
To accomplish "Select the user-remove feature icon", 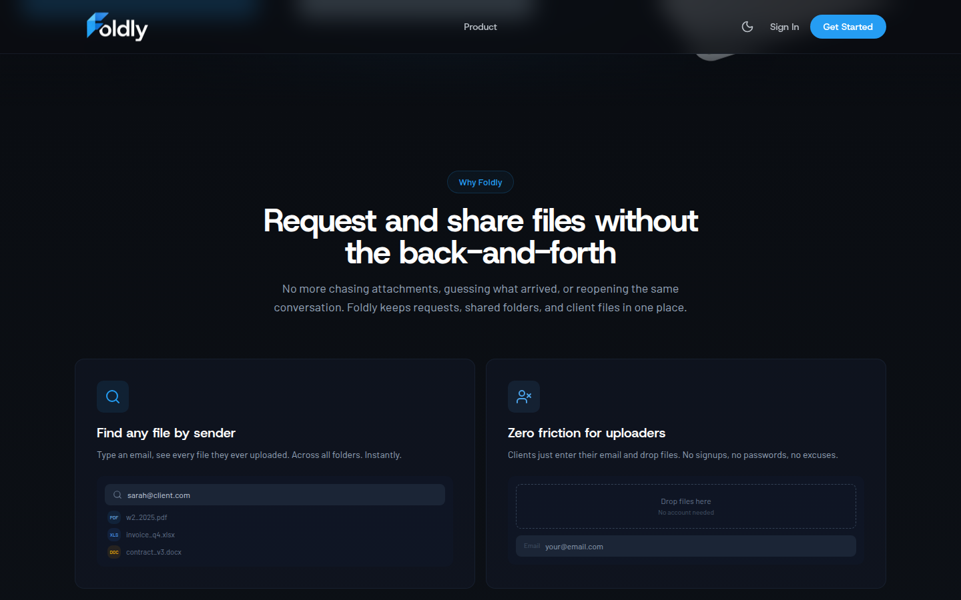I will 524,397.
